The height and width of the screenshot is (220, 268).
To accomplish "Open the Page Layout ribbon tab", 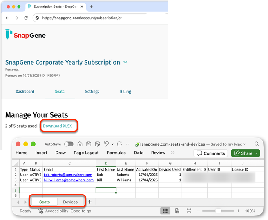I will tap(86, 153).
